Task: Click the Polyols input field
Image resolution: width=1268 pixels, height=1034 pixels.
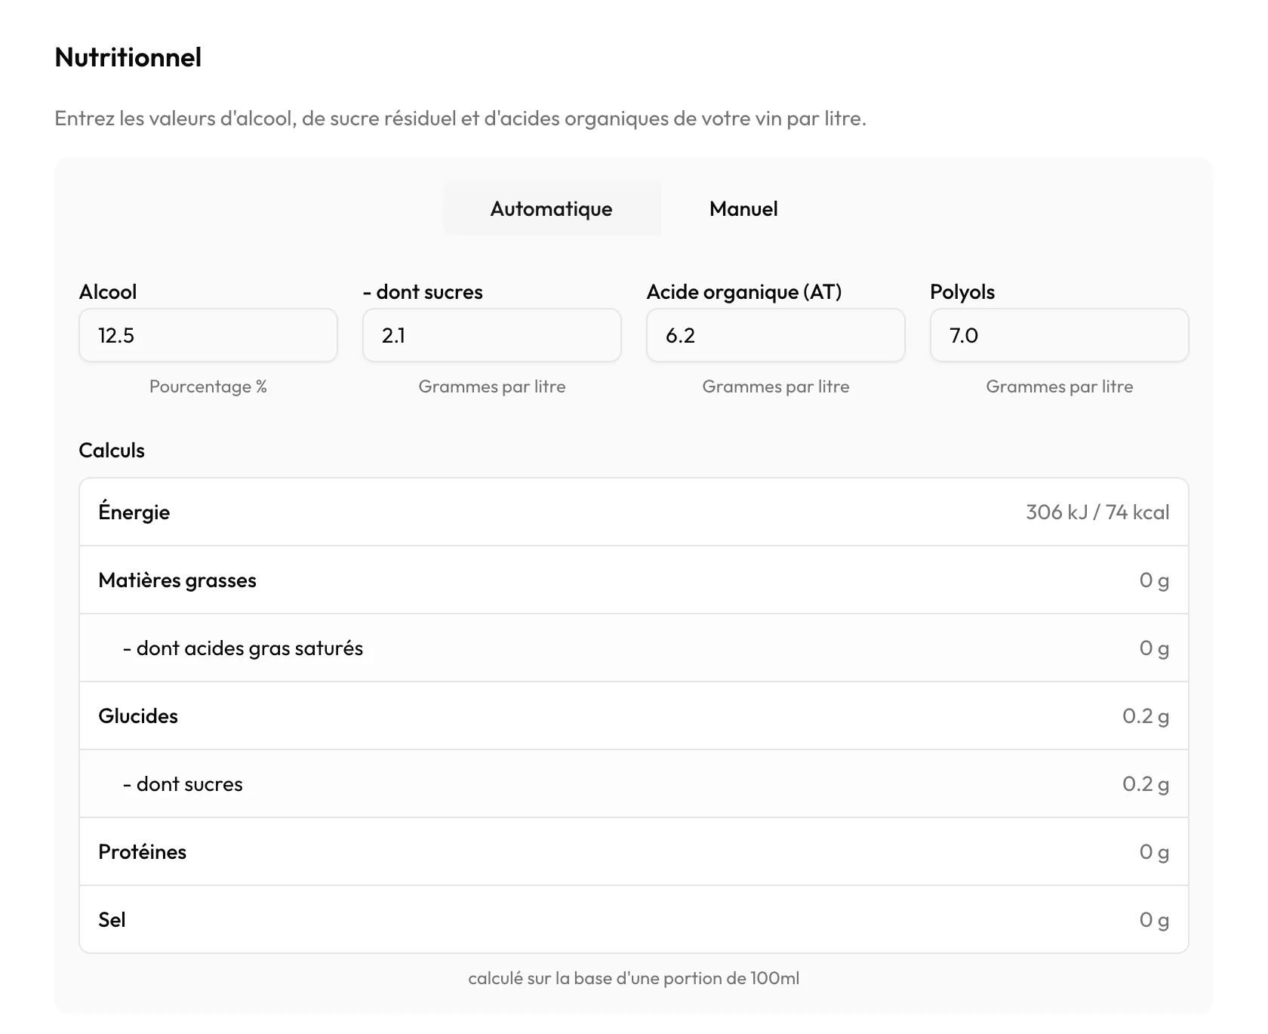Action: [1060, 335]
